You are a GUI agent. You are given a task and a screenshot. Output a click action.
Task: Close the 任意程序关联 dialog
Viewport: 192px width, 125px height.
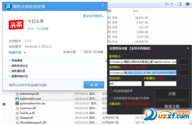(x=188, y=49)
